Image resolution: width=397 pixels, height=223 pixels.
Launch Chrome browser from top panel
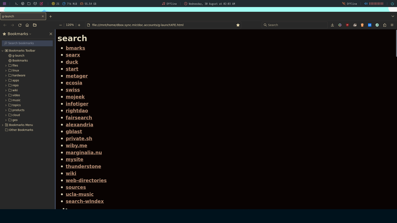click(x=23, y=4)
